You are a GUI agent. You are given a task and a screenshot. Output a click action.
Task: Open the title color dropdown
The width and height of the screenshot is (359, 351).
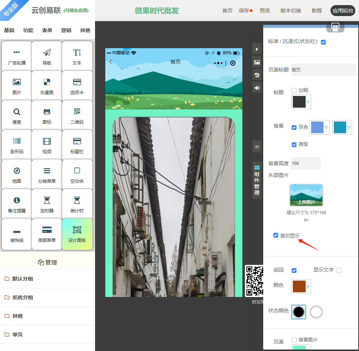click(x=301, y=102)
